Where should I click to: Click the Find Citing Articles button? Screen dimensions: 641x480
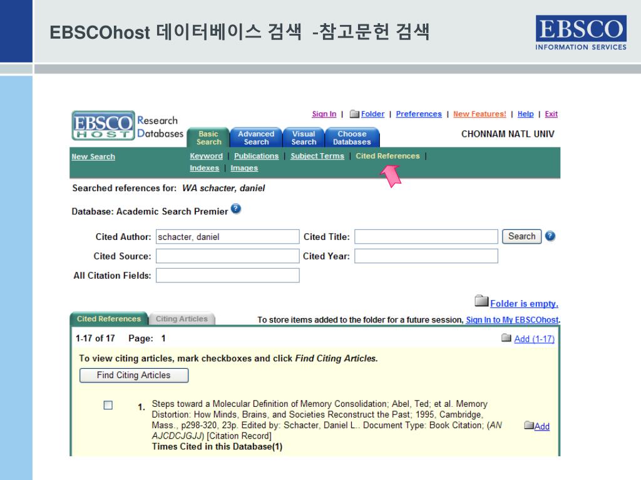point(134,375)
